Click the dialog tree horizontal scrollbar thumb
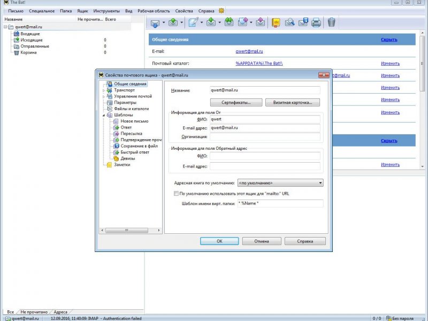Viewport: 428px width, 321px height. click(x=127, y=231)
